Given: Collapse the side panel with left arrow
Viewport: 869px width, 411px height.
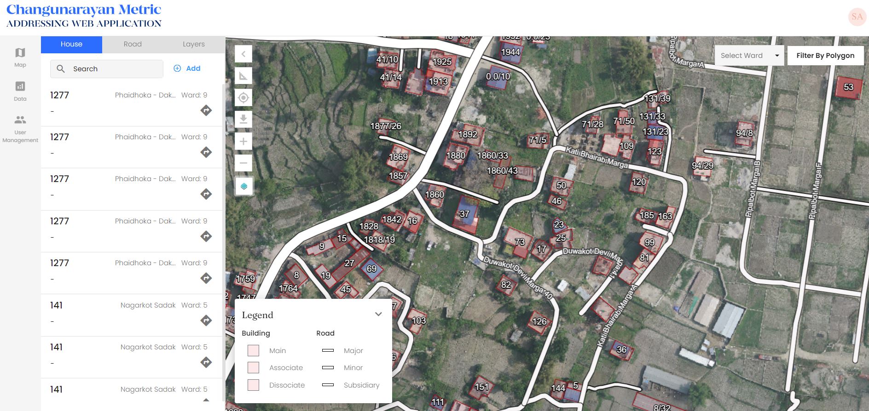Looking at the screenshot, I should click(x=243, y=54).
